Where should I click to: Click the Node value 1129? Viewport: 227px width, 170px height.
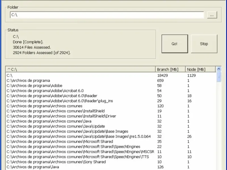(x=191, y=75)
